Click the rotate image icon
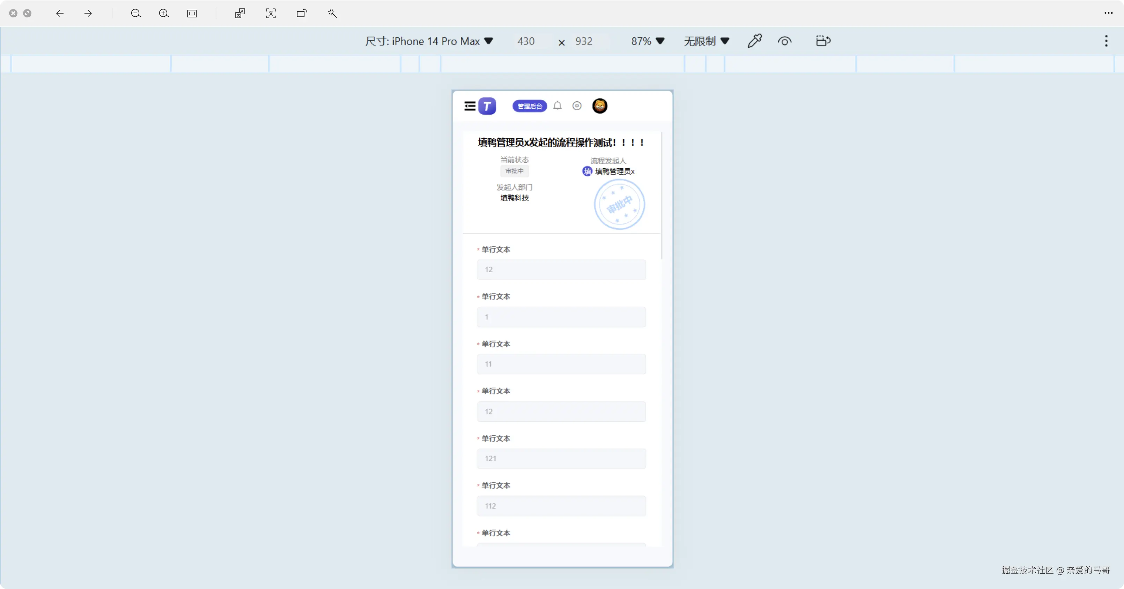The height and width of the screenshot is (589, 1124). coord(302,14)
